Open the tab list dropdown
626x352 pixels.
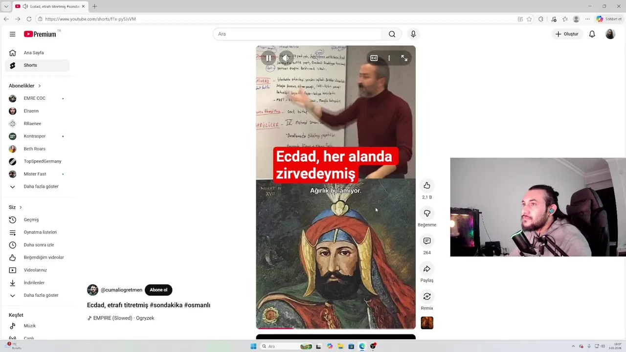point(6,6)
